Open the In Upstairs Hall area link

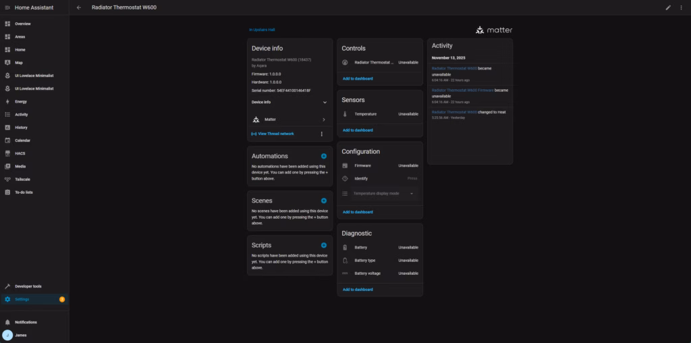point(262,30)
